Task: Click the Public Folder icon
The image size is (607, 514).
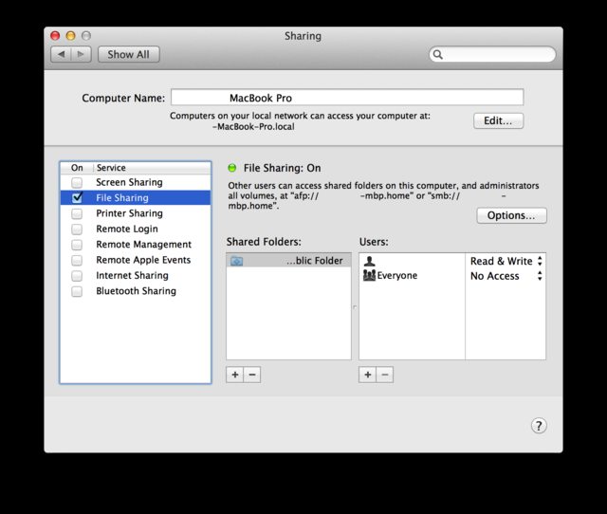Action: (x=236, y=261)
